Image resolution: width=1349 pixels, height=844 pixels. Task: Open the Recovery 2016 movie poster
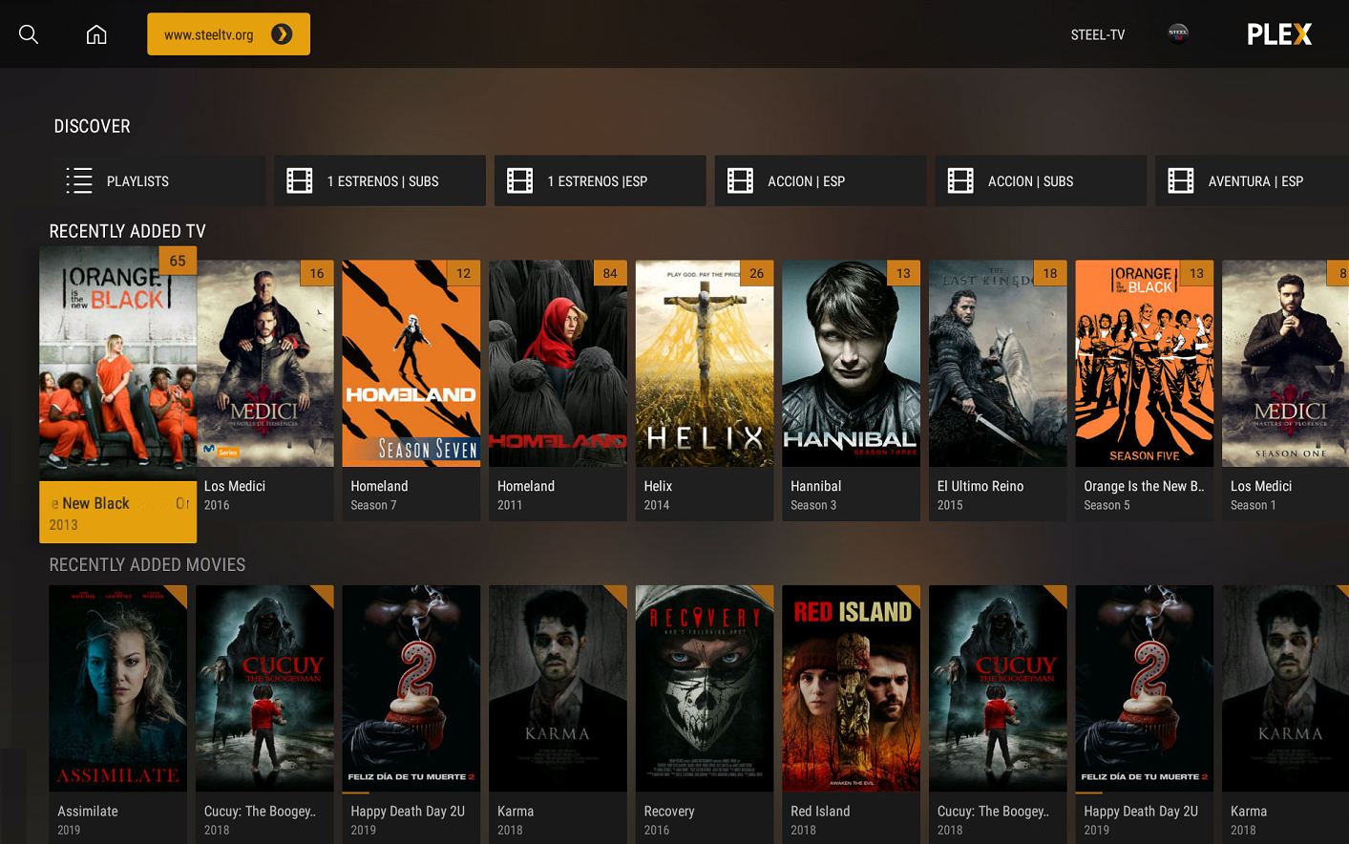[x=705, y=688]
